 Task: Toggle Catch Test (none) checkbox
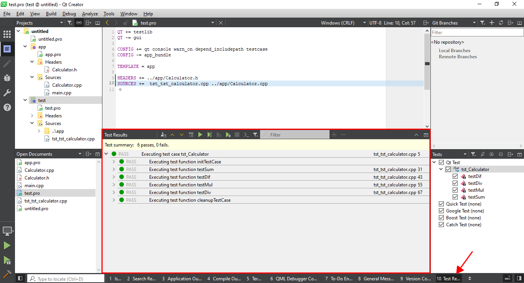pyautogui.click(x=441, y=225)
